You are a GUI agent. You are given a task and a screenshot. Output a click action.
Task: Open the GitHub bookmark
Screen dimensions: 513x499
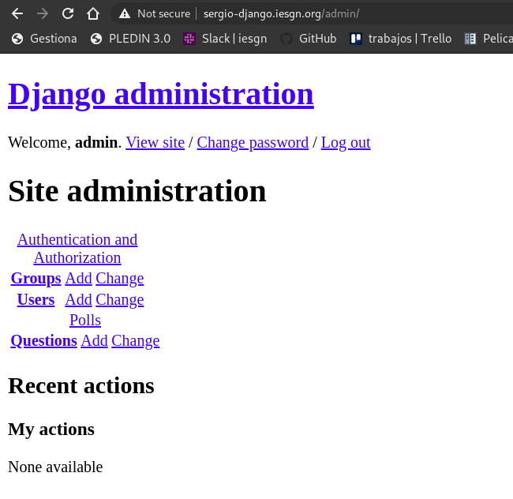tap(308, 39)
